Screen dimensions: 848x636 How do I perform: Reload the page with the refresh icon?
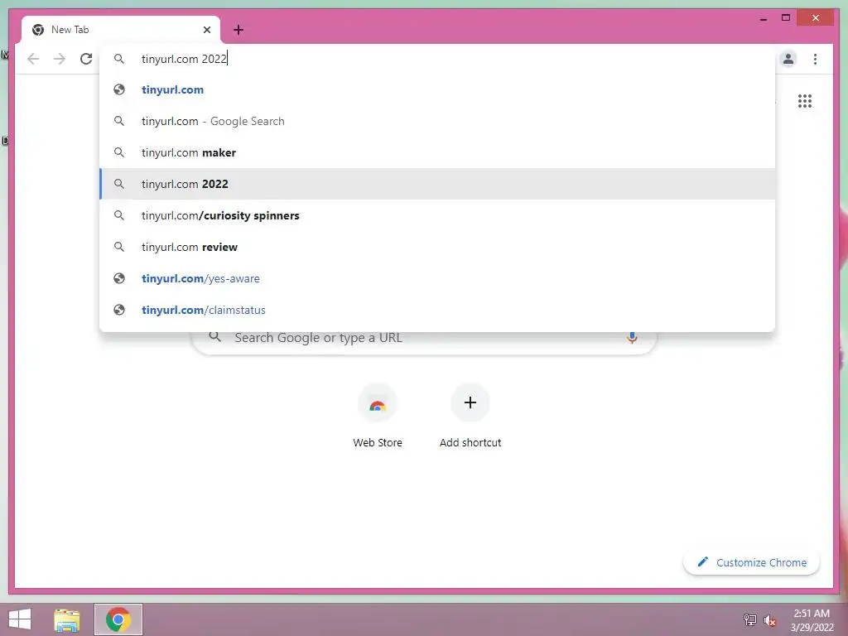click(86, 59)
